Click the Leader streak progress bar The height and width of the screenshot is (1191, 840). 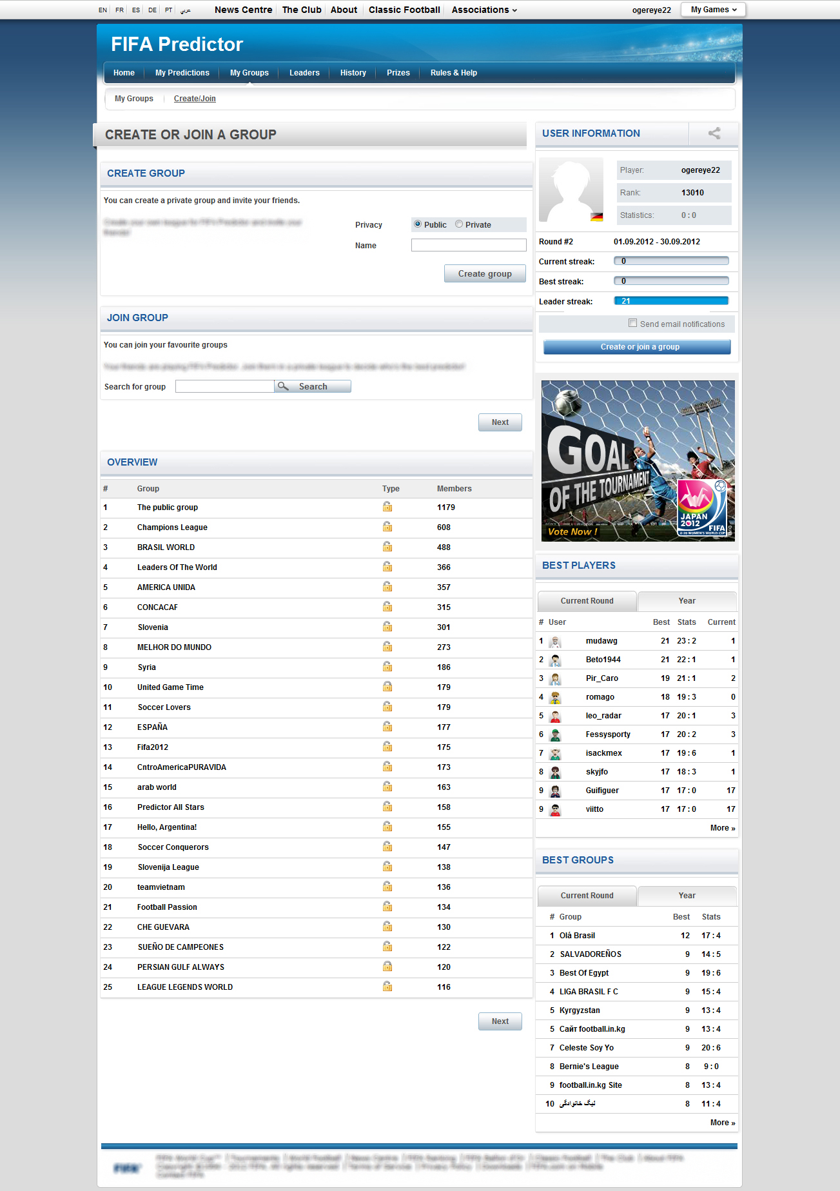tap(671, 301)
